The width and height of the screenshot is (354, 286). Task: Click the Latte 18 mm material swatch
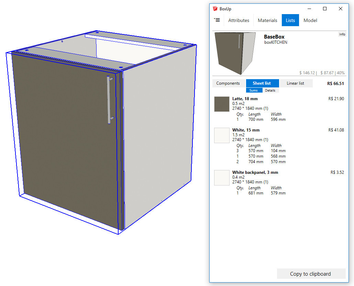[221, 104]
